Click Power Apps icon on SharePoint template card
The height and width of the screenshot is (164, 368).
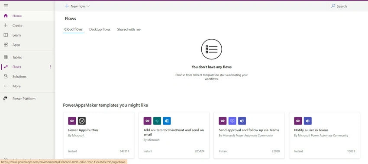coord(147,121)
